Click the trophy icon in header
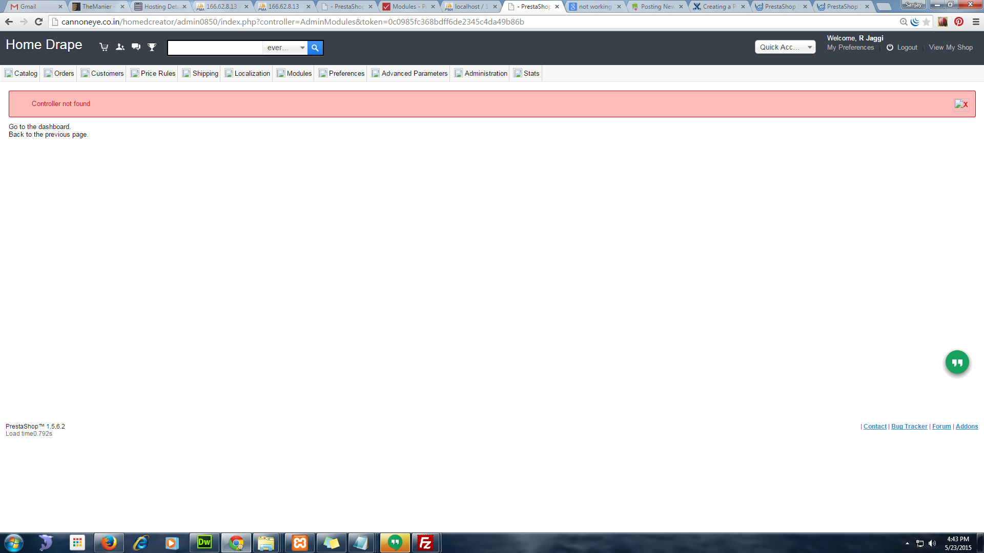 [x=152, y=47]
